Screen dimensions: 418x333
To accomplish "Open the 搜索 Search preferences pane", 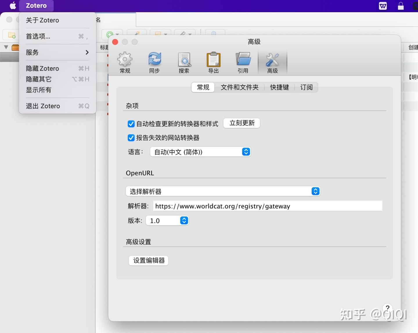I will click(x=184, y=62).
